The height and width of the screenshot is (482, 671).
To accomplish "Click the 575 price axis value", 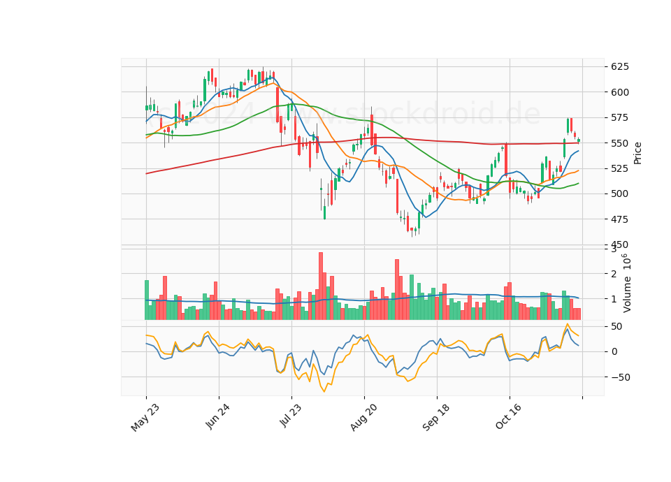I will pos(620,117).
